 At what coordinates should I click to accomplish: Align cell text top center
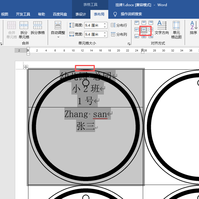pyautogui.click(x=144, y=23)
